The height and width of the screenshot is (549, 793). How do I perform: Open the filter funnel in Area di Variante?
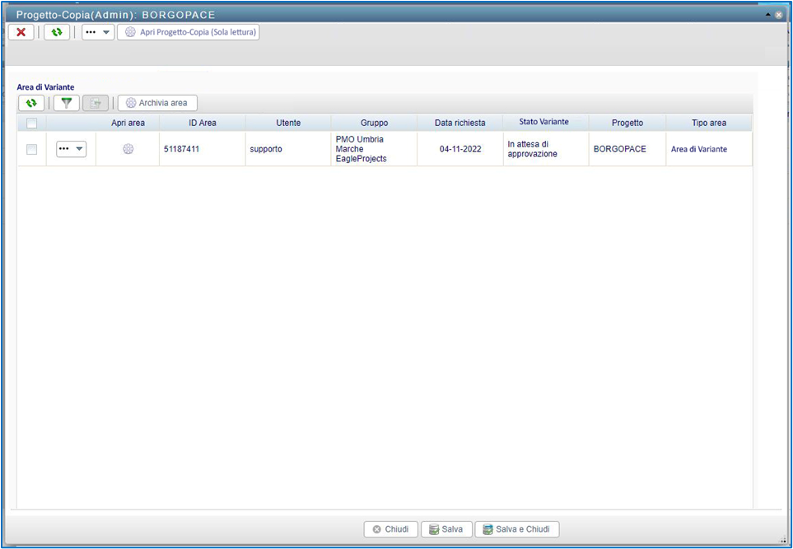[67, 103]
